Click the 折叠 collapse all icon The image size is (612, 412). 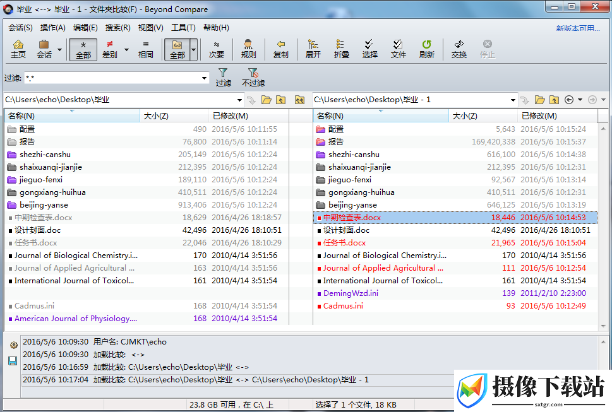[x=341, y=44]
